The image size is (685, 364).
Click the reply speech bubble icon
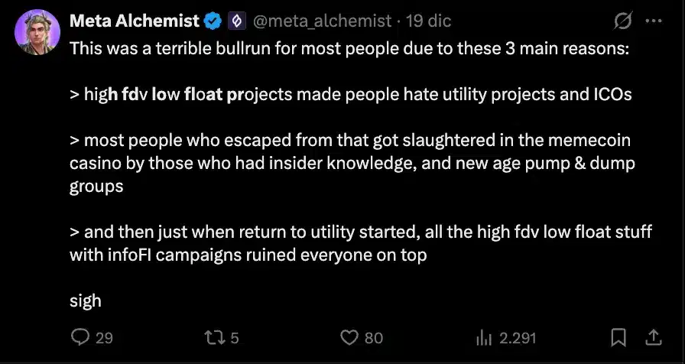pyautogui.click(x=80, y=337)
